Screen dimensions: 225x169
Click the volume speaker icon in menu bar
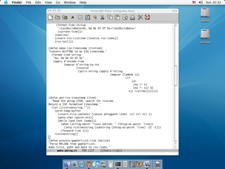(x=201, y=2)
